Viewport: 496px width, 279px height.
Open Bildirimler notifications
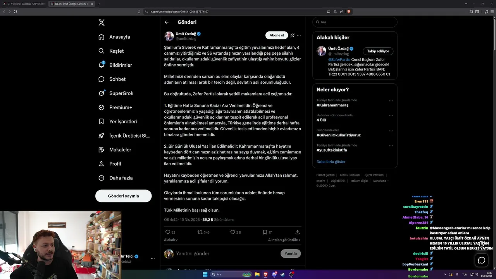click(x=115, y=65)
